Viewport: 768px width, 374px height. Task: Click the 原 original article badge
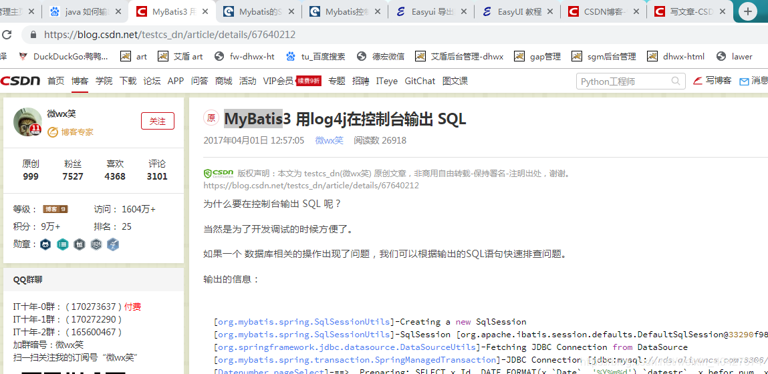(211, 118)
